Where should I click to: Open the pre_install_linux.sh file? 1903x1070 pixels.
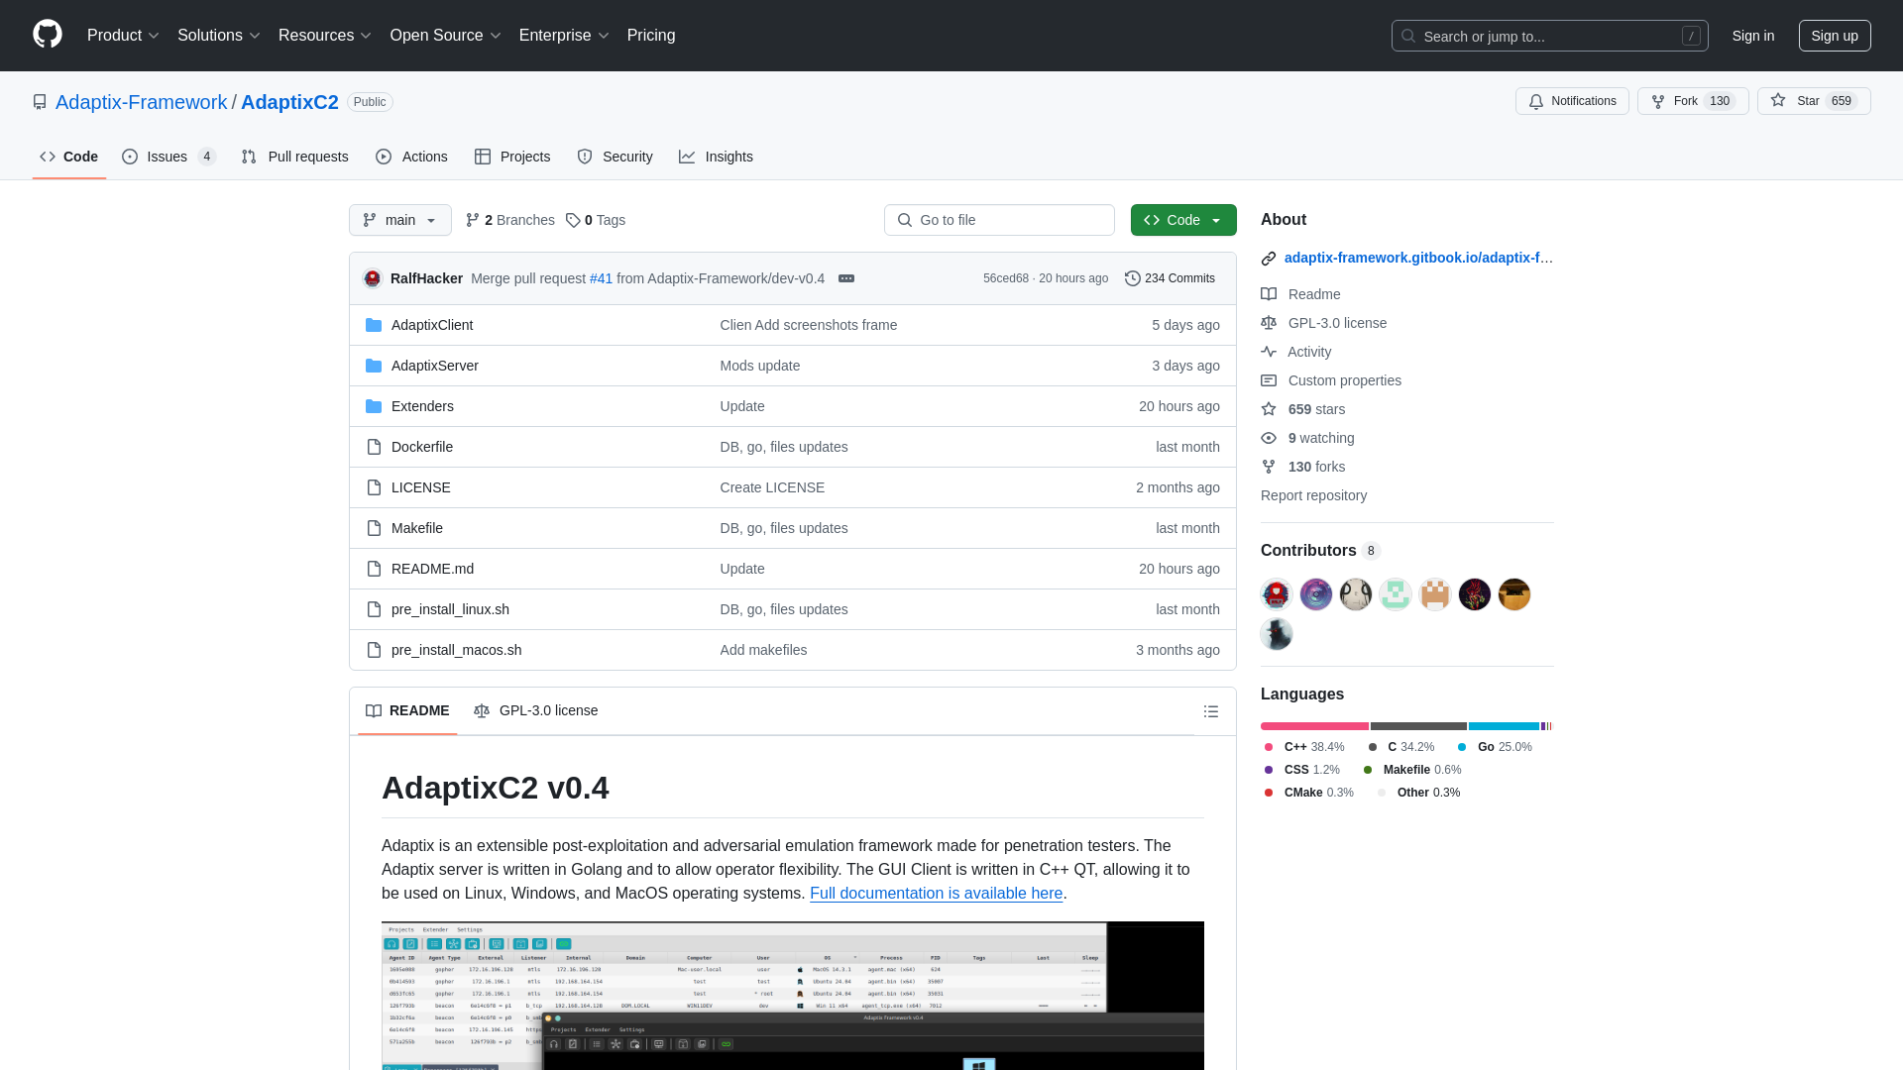tap(450, 609)
